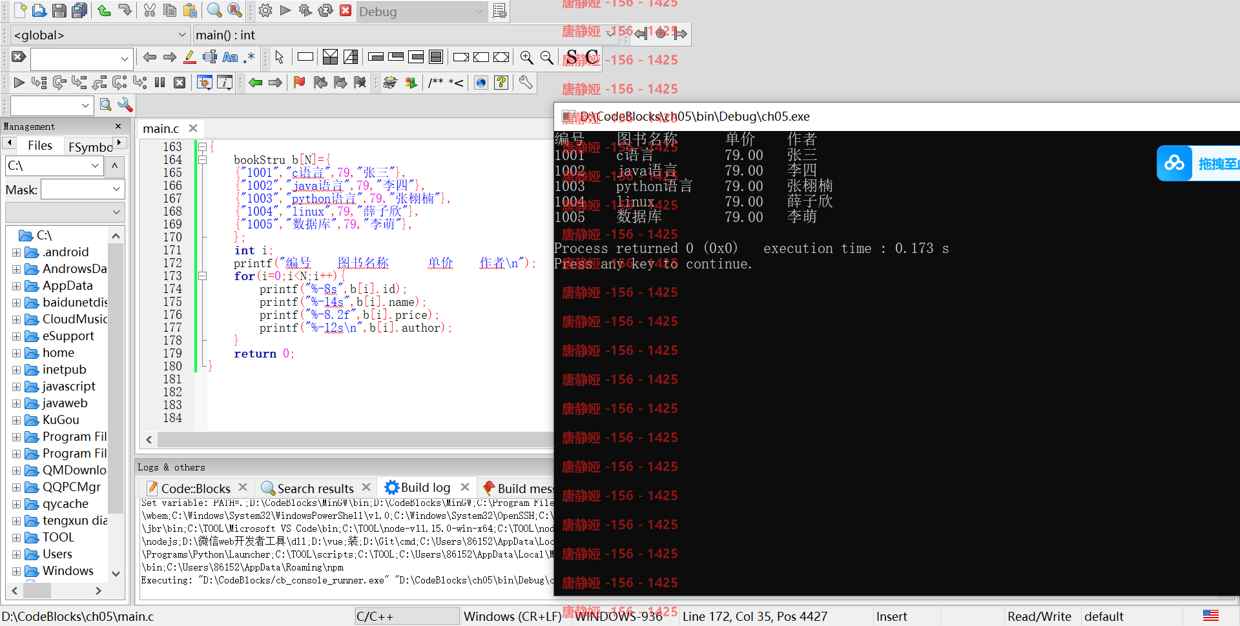Click the Baidu Netdisk floating widget

pyautogui.click(x=1198, y=163)
